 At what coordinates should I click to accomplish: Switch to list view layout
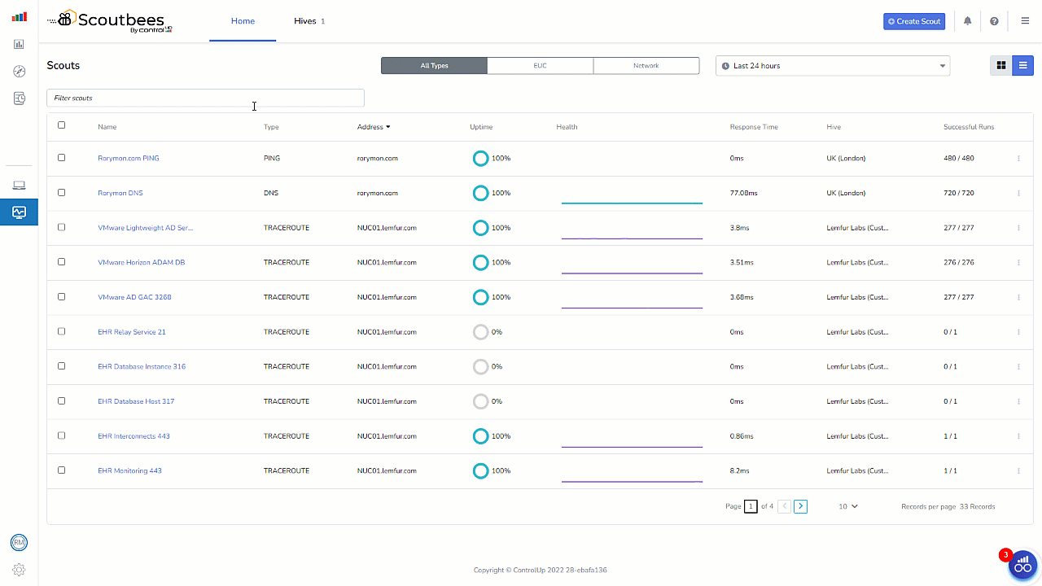click(x=1022, y=66)
